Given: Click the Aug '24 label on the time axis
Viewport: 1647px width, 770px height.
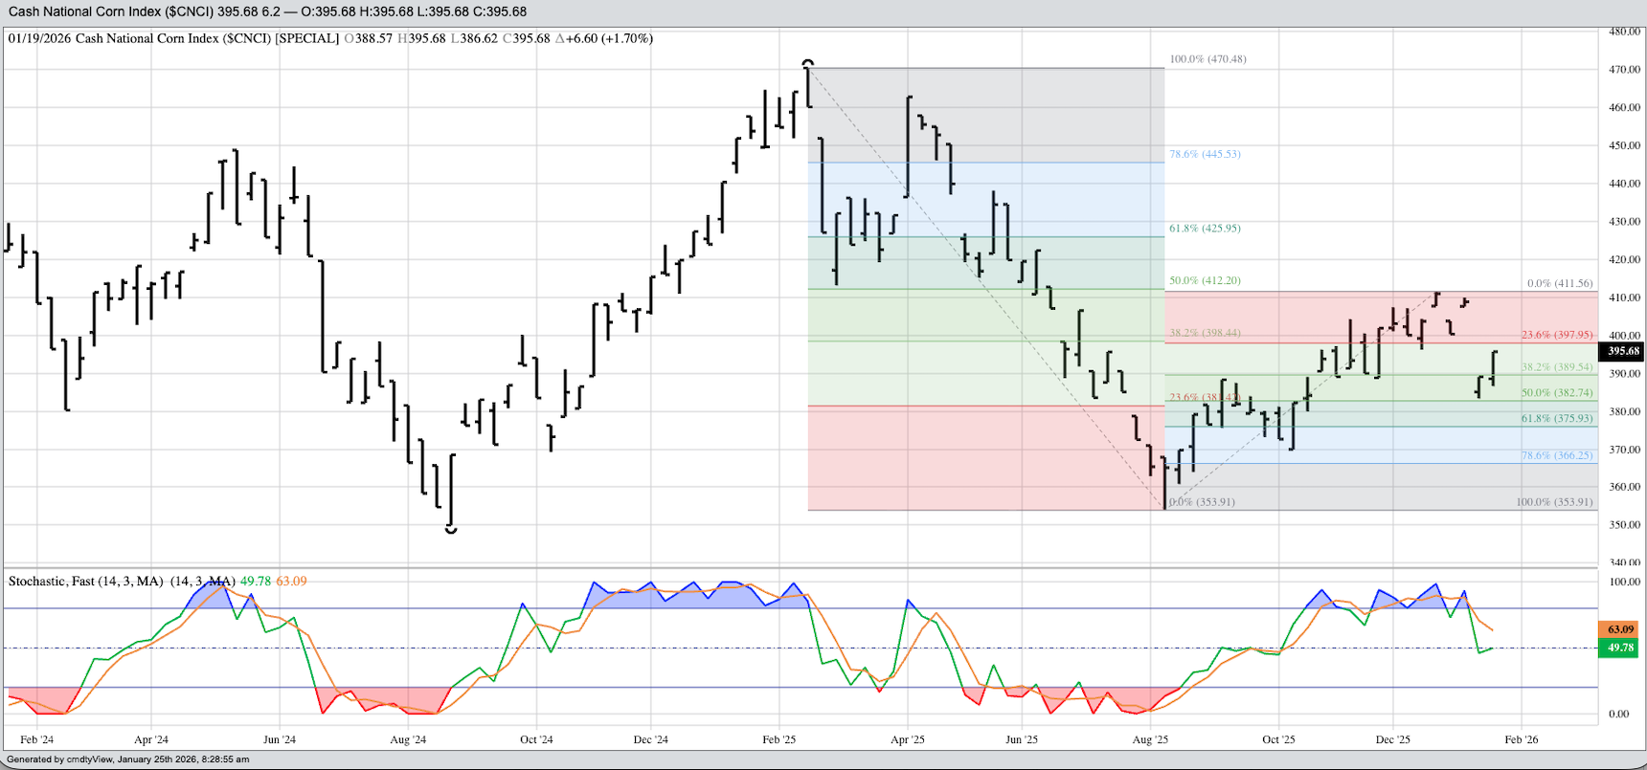Looking at the screenshot, I should click(408, 739).
